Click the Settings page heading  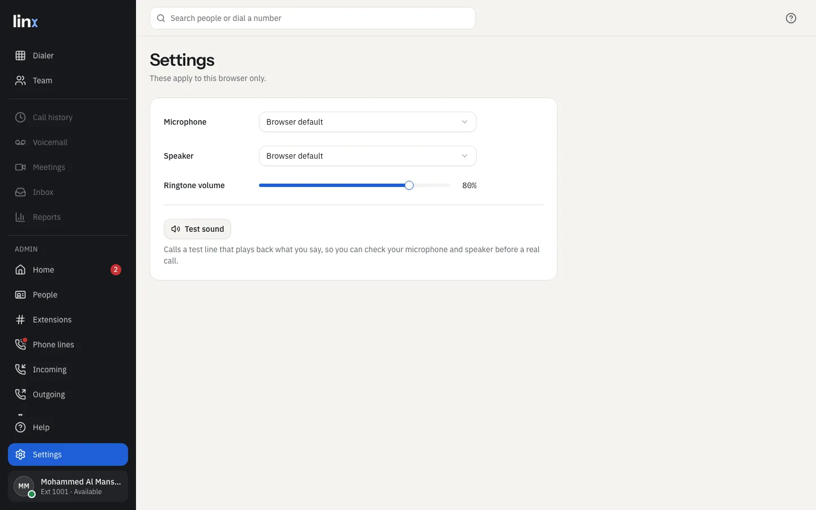pos(182,60)
